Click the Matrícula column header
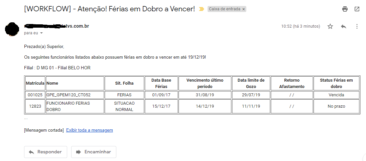 click(x=35, y=83)
